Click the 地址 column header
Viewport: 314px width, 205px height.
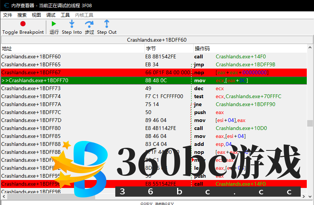tap(72, 49)
